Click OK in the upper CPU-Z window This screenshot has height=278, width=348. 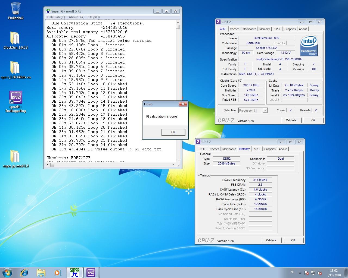click(x=313, y=120)
